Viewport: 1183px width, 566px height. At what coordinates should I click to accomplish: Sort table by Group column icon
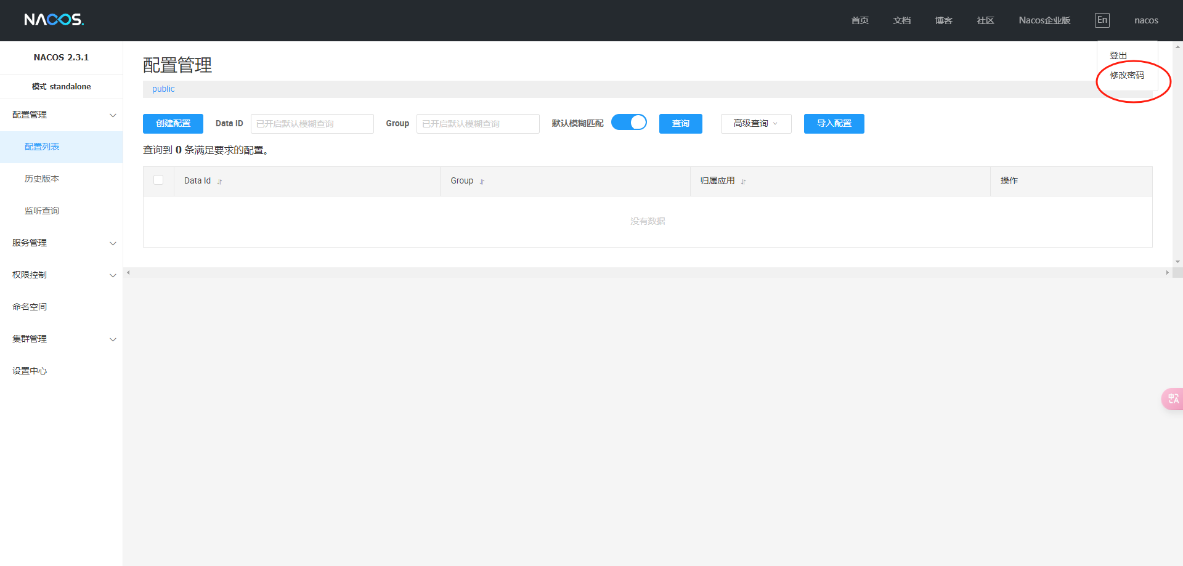point(482,182)
